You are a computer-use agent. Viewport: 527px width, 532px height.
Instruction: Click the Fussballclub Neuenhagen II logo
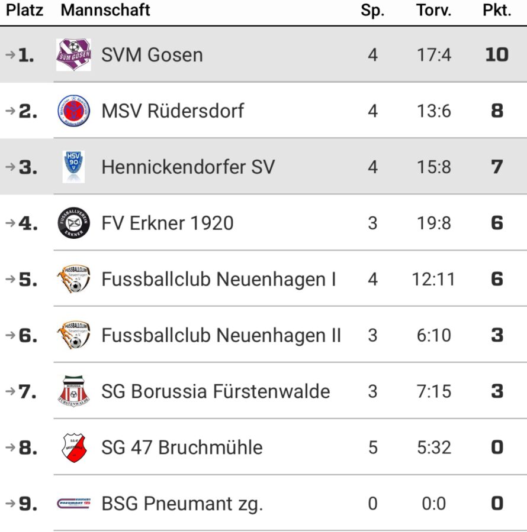pos(73,335)
